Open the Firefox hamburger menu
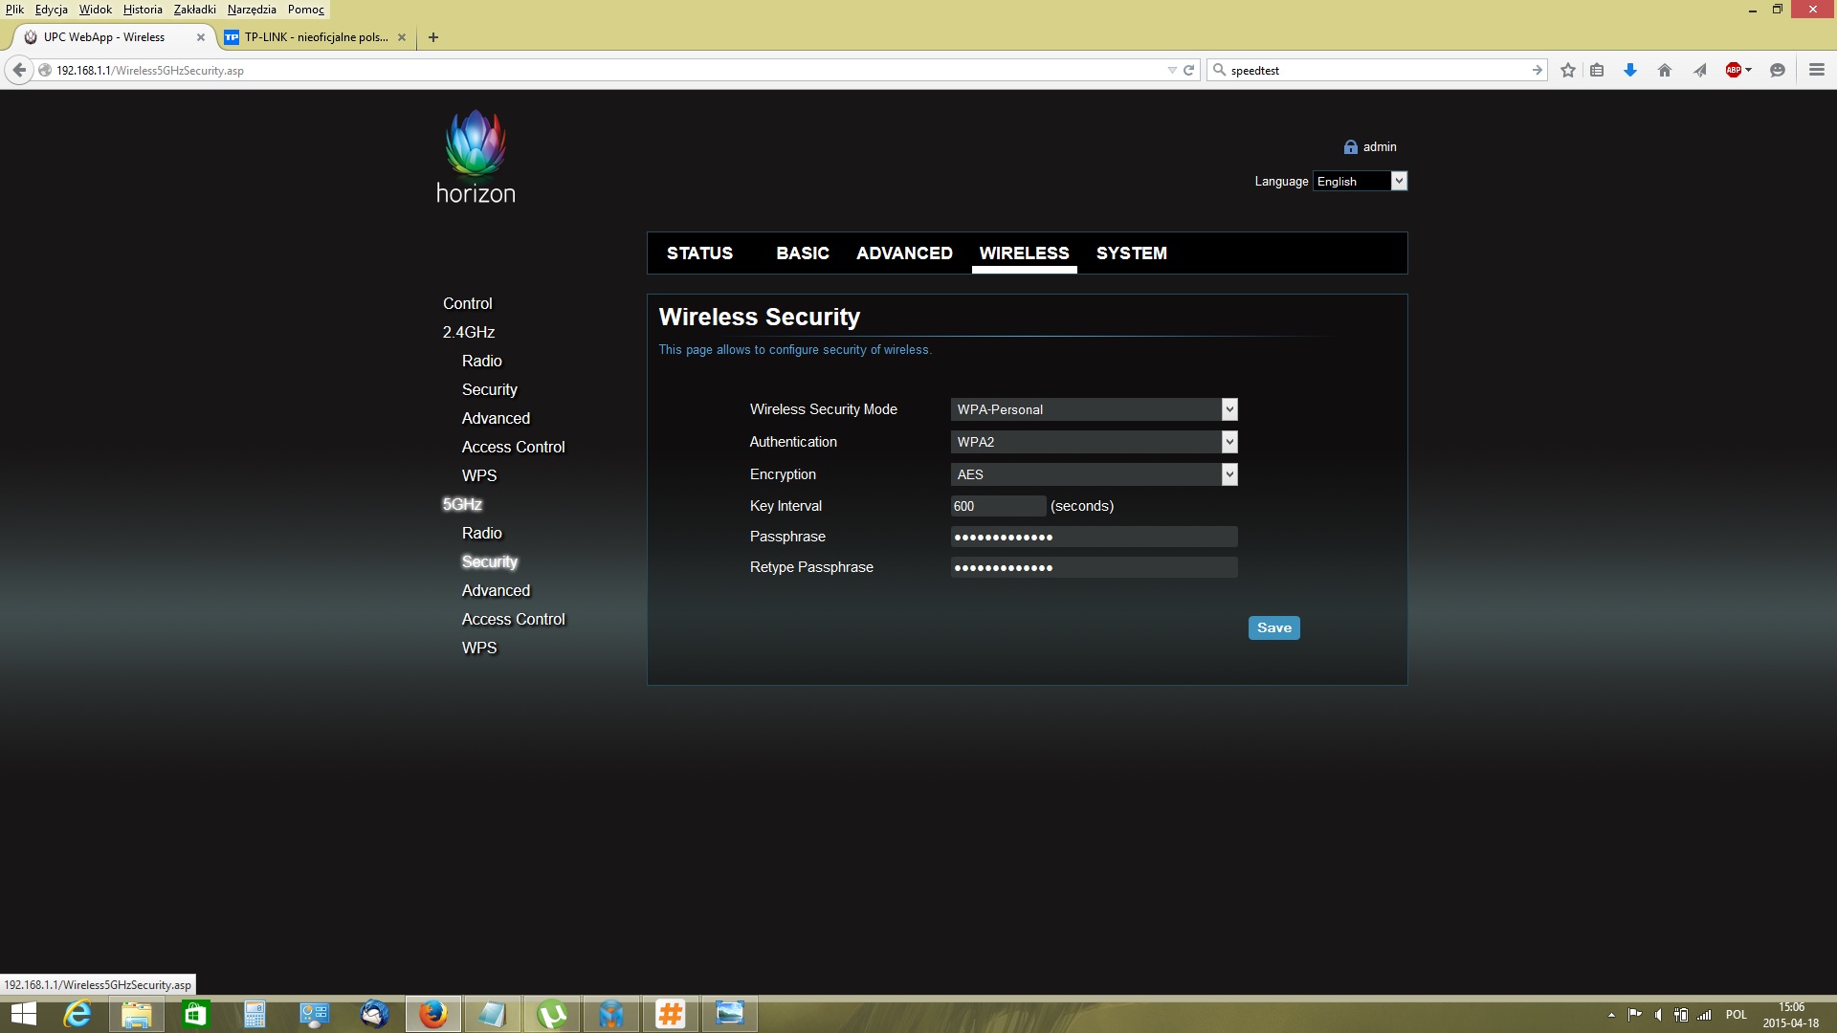The height and width of the screenshot is (1033, 1837). 1816,70
